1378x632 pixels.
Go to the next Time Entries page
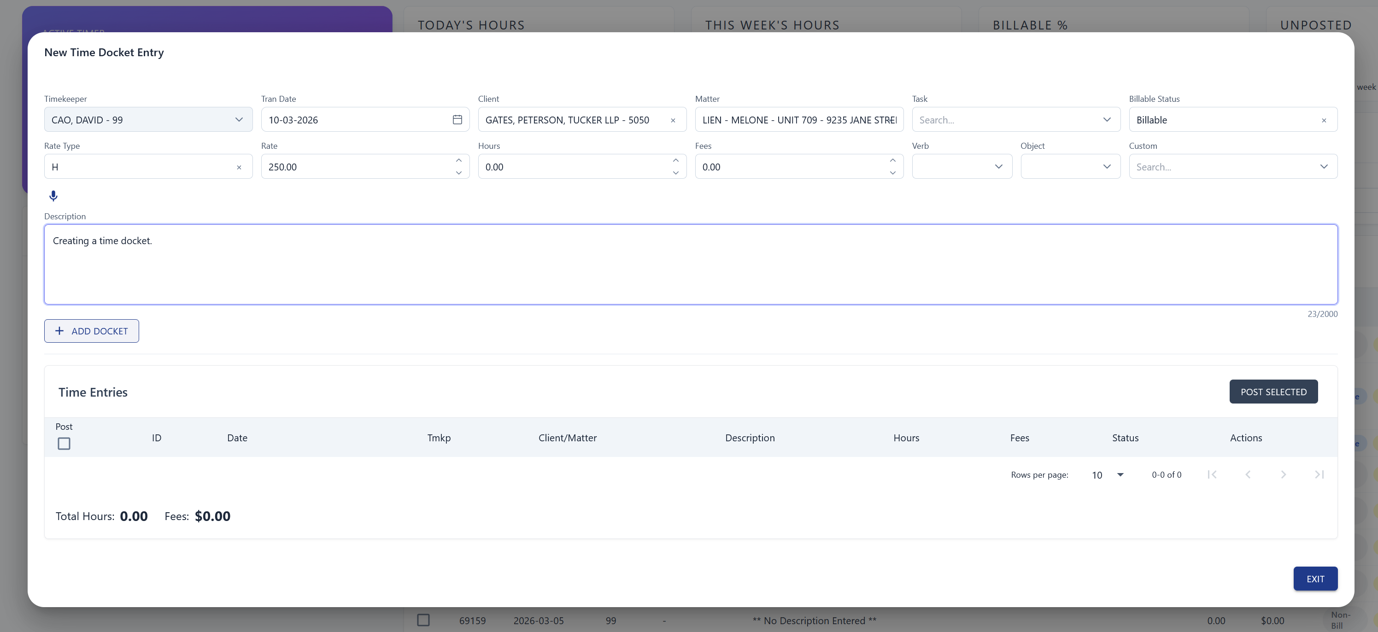coord(1283,474)
